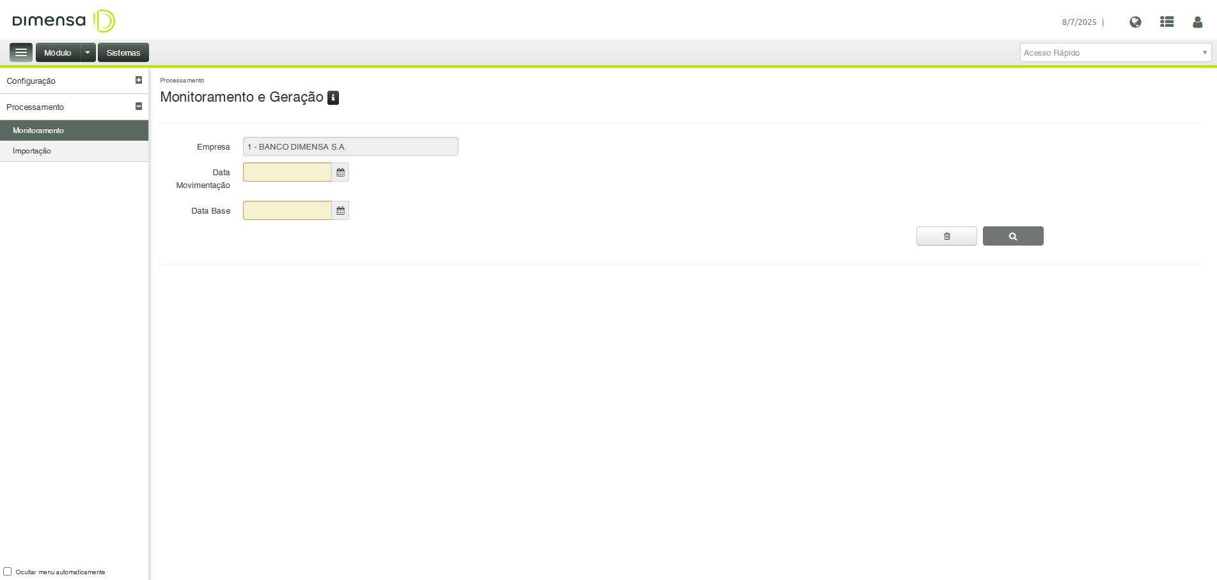Click the info icon beside page title
Image resolution: width=1217 pixels, height=580 pixels.
pyautogui.click(x=333, y=97)
